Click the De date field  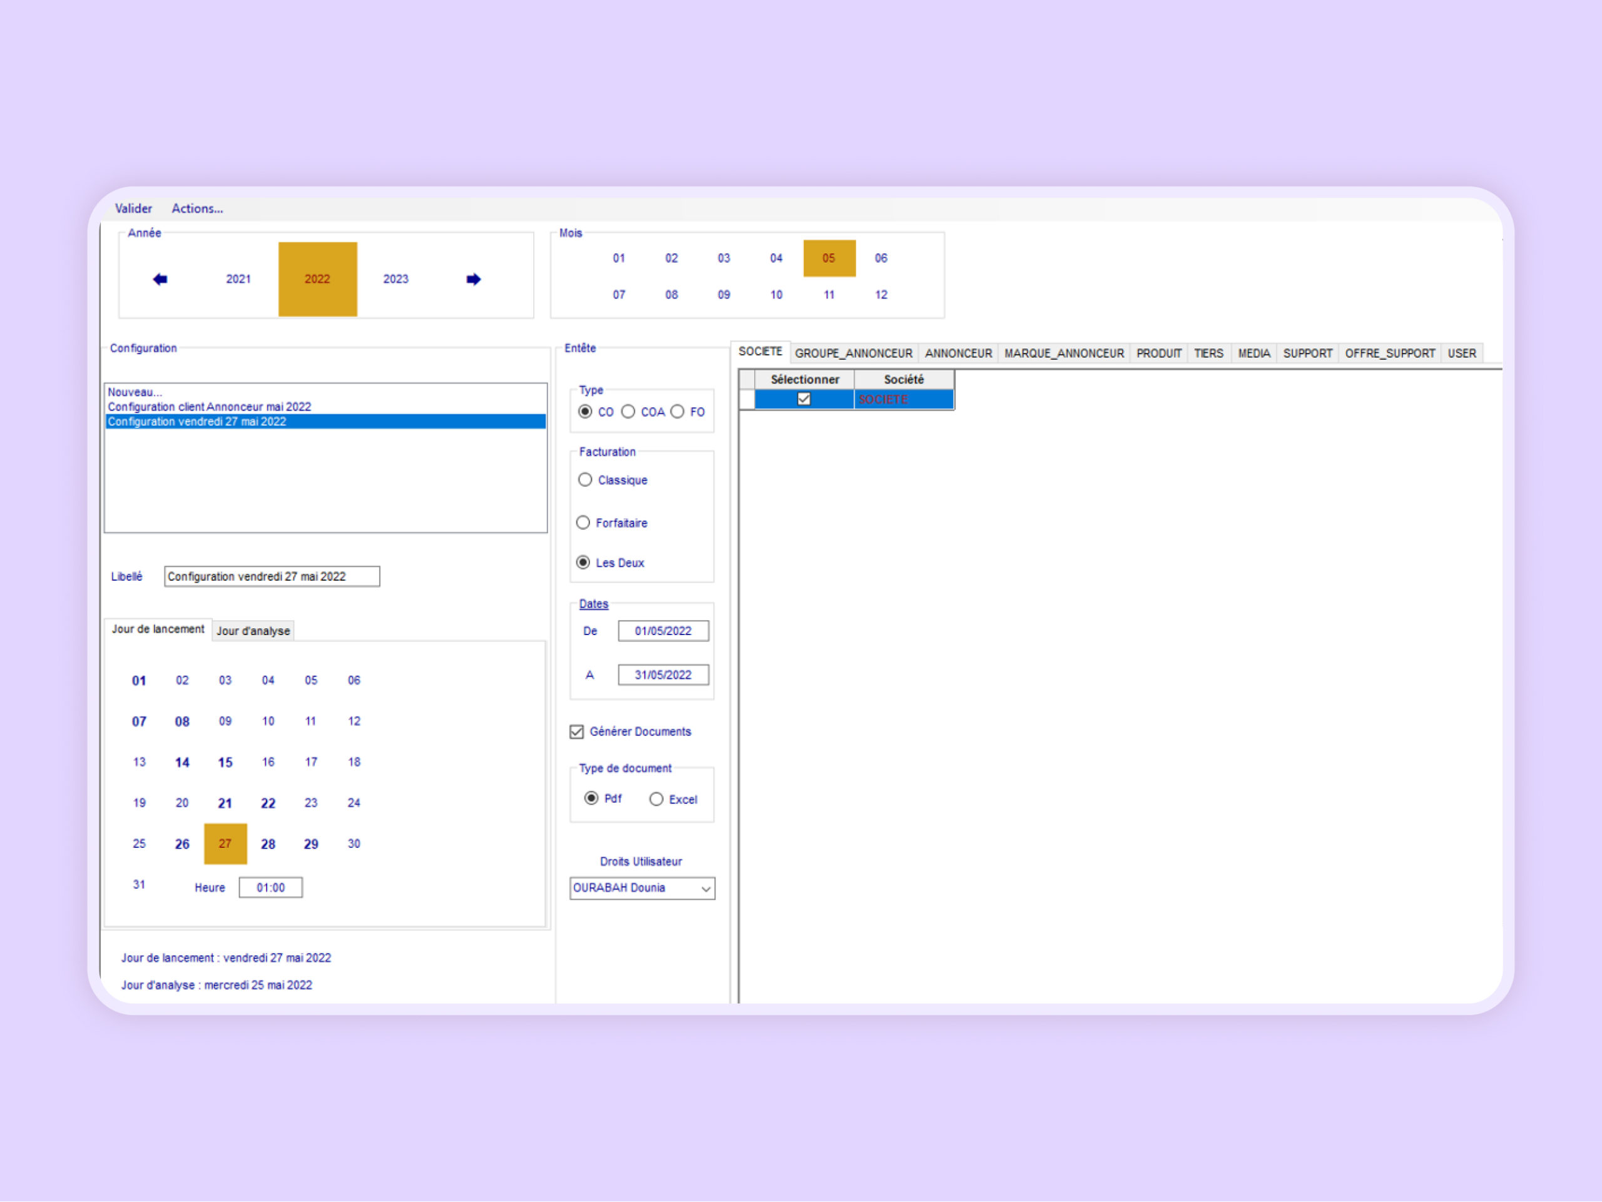click(663, 631)
